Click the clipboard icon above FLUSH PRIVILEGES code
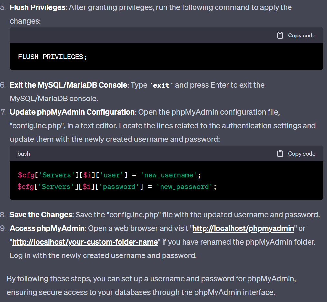The image size is (327, 302). pyautogui.click(x=280, y=36)
